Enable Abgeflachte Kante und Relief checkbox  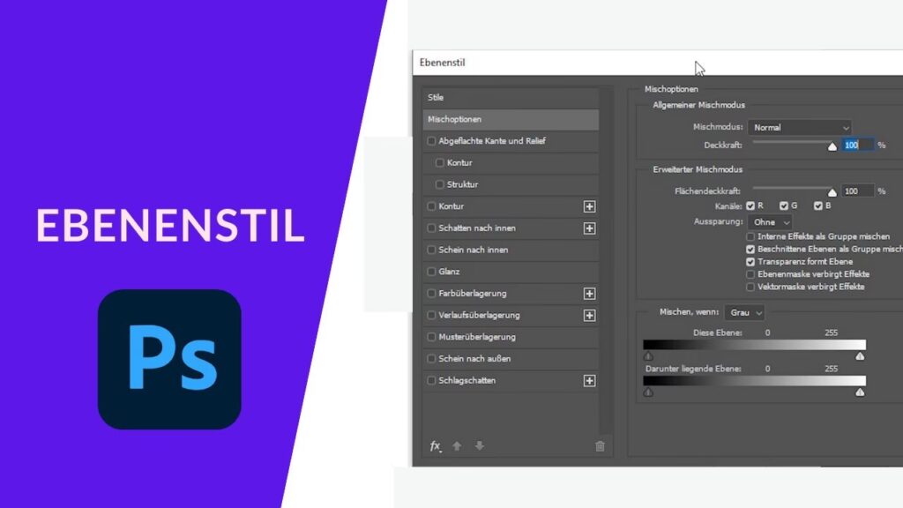click(431, 141)
